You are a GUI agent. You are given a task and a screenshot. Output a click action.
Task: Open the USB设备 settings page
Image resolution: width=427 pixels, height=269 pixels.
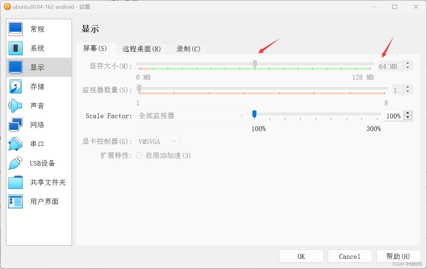click(x=37, y=163)
